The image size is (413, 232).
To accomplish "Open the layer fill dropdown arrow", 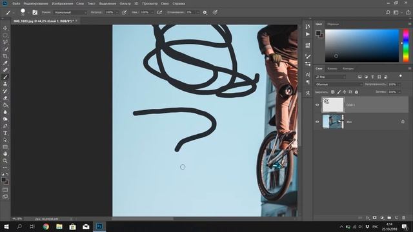I will (x=399, y=92).
